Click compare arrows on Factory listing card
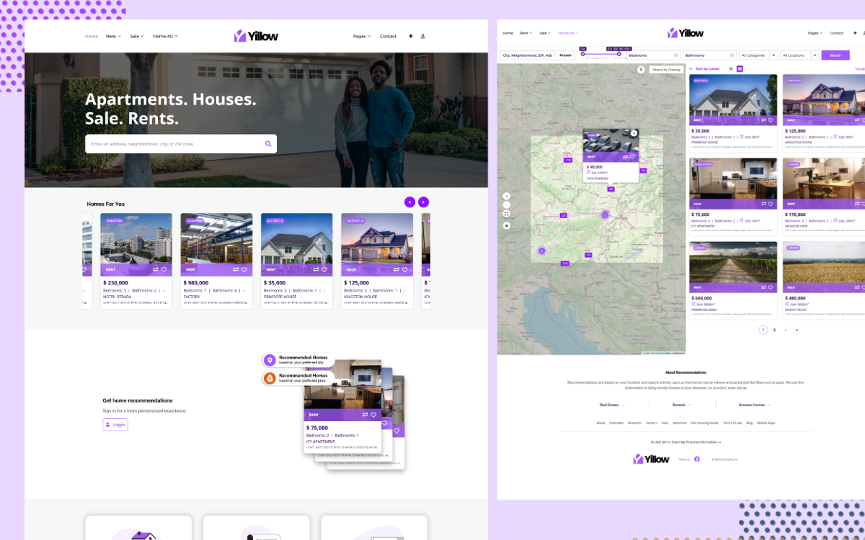Screen dimensions: 865x540 [236, 270]
